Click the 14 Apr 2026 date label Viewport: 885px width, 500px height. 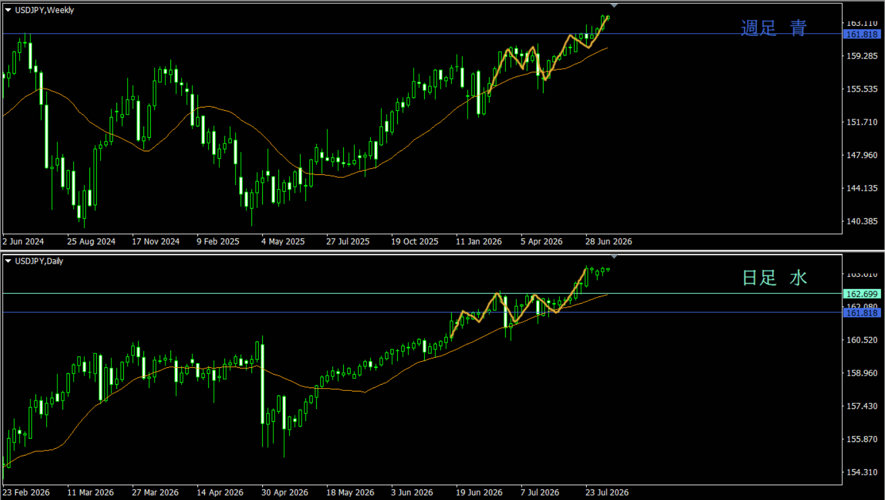[220, 492]
